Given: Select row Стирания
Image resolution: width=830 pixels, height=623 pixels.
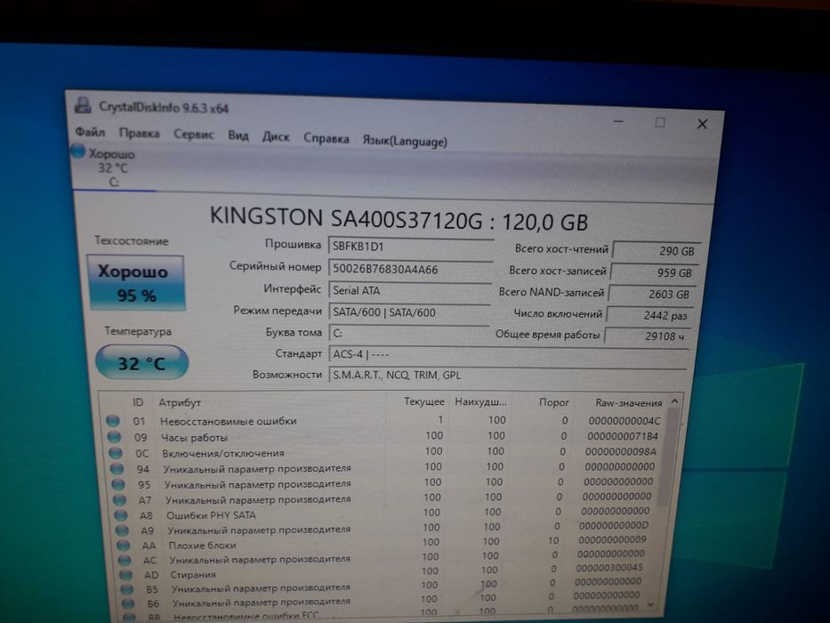Looking at the screenshot, I should point(383,571).
